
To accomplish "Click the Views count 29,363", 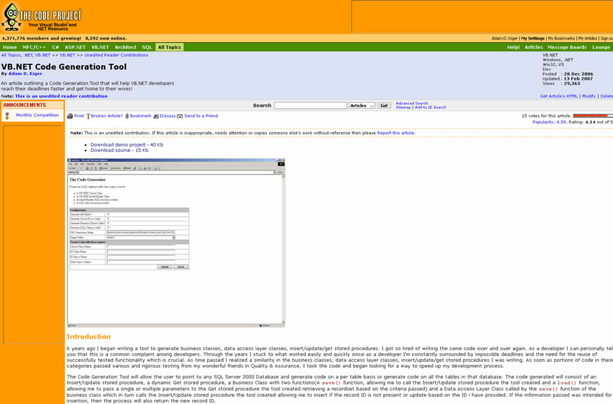I will tap(572, 83).
